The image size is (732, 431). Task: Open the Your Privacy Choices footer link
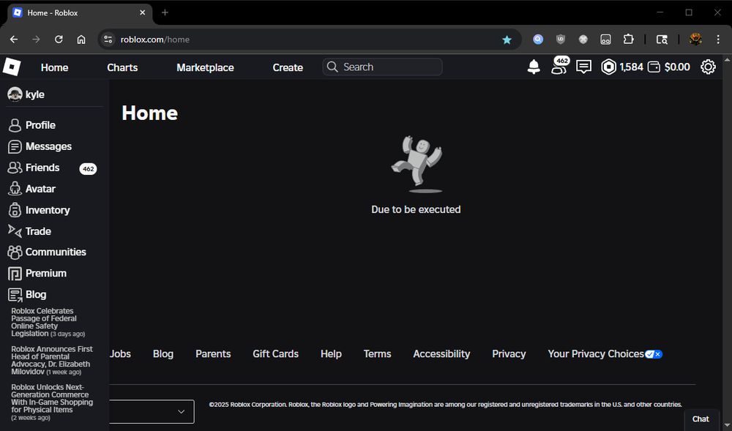596,354
